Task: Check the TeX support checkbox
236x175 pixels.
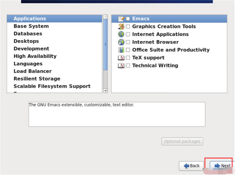Action: click(128, 58)
